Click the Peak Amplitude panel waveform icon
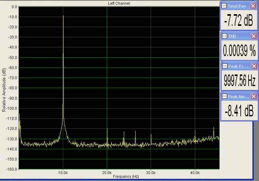259x181 pixels. coord(225,96)
